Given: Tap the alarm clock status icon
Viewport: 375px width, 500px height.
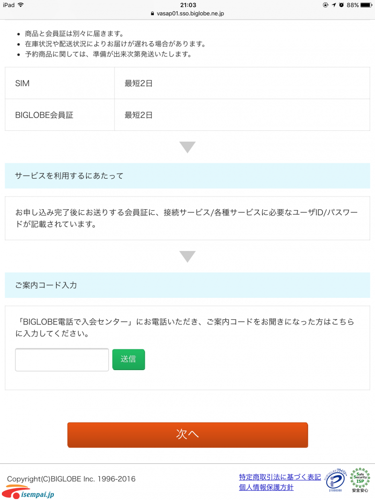Looking at the screenshot, I should (x=342, y=5).
